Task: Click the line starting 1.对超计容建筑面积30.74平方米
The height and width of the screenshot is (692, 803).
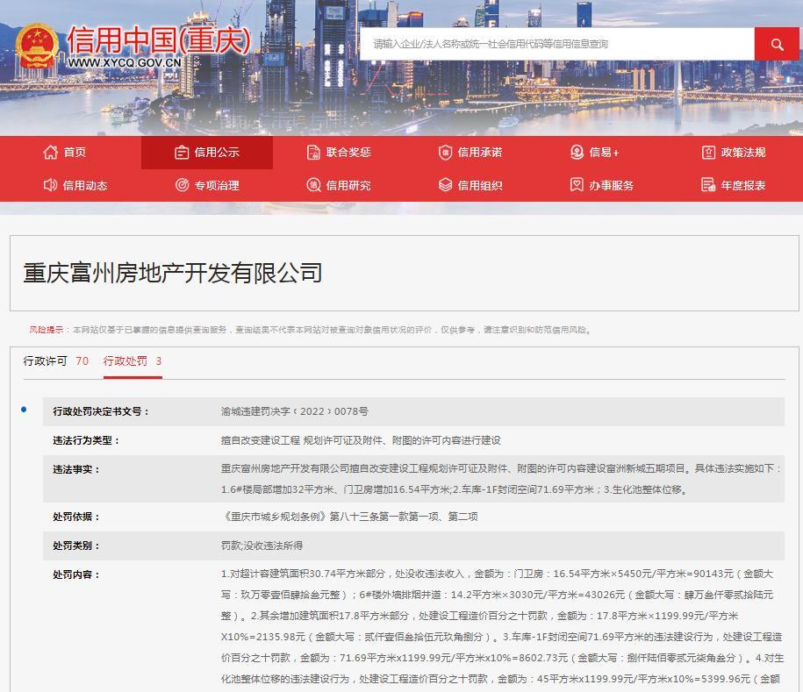Action: [x=497, y=574]
